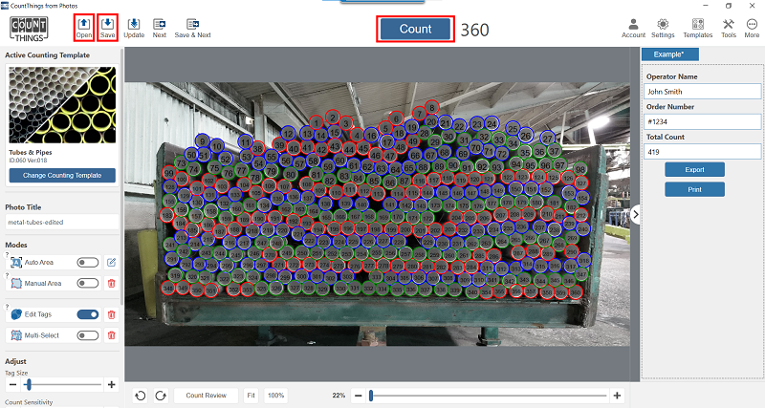Click the Tag Size slider
Image resolution: width=765 pixels, height=408 pixels.
click(x=62, y=384)
